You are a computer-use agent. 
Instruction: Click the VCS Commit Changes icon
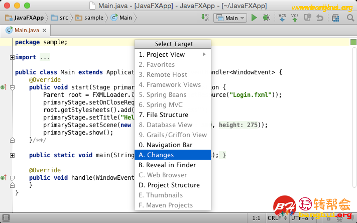[295, 18]
